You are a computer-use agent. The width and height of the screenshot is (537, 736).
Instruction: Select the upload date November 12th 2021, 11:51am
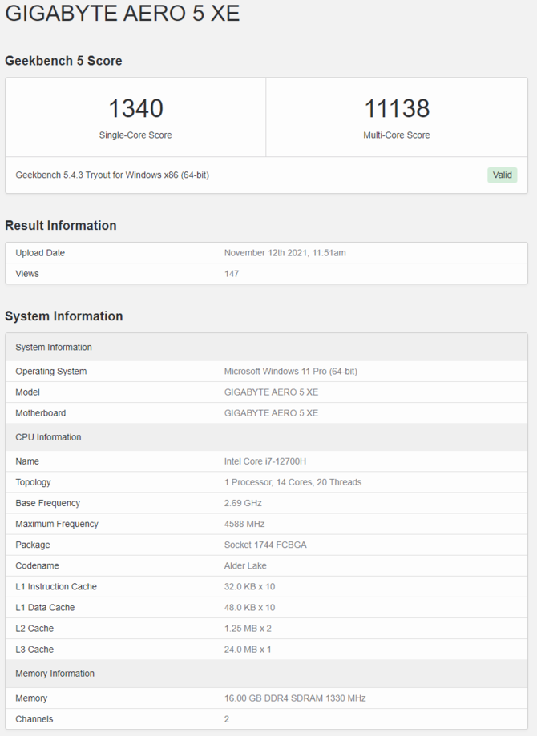285,253
